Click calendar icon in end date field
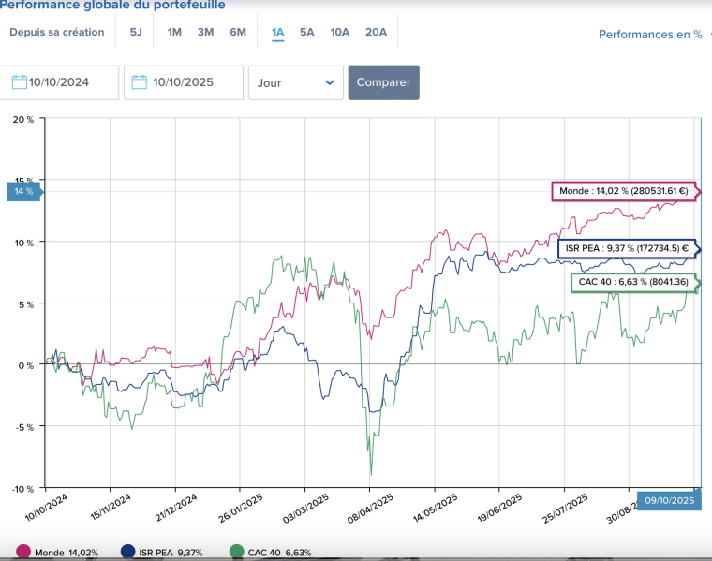 pos(140,82)
